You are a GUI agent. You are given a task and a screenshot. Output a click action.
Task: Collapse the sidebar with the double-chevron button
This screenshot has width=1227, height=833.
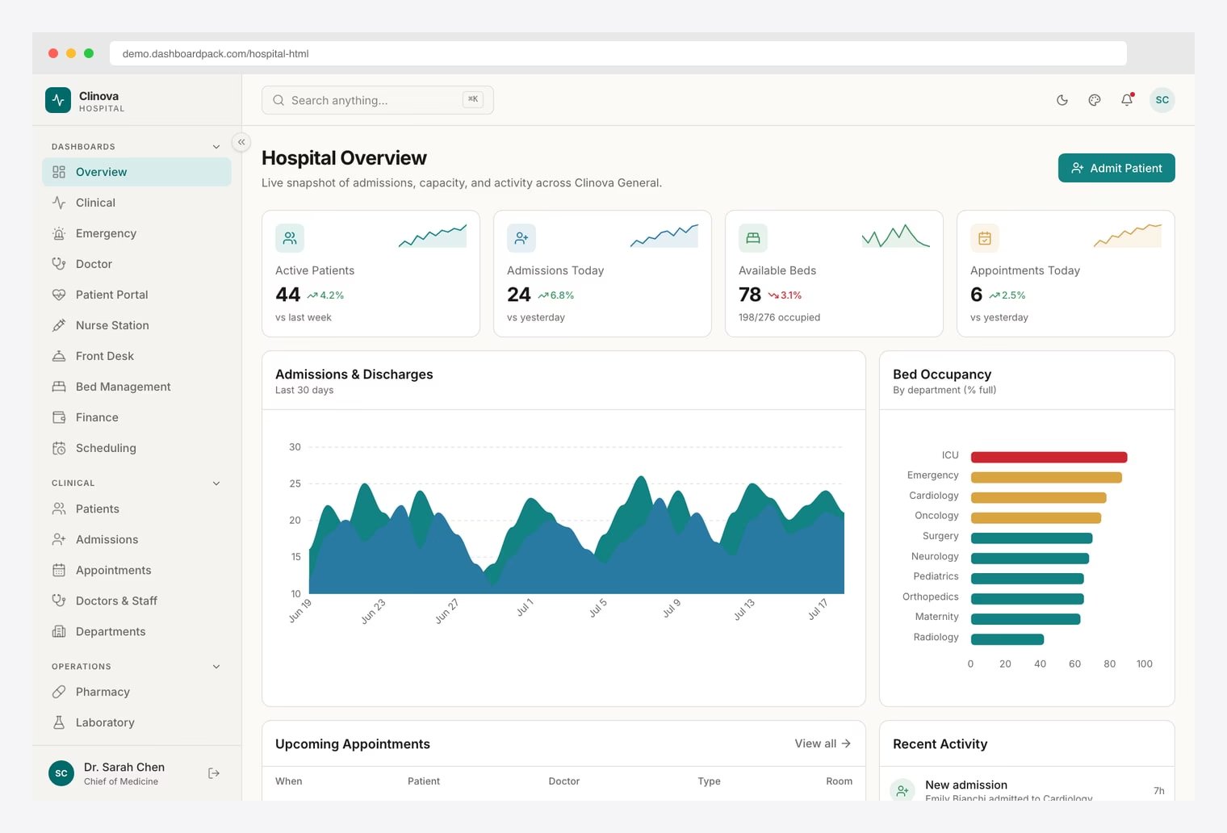tap(241, 142)
